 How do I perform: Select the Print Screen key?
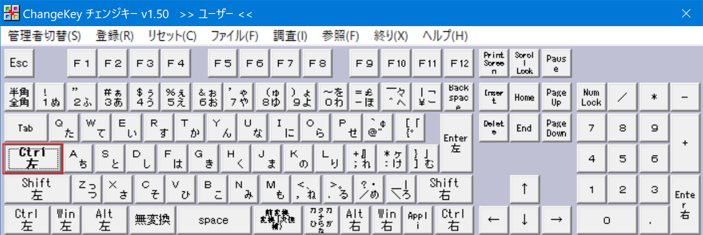click(x=493, y=63)
